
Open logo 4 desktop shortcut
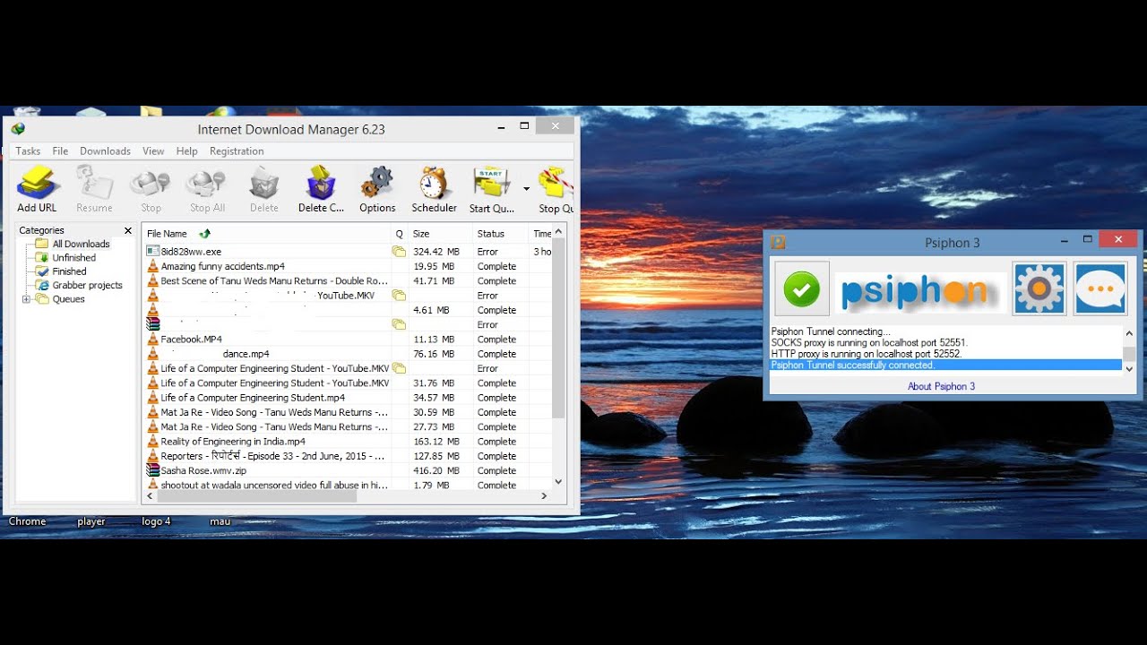tap(156, 521)
